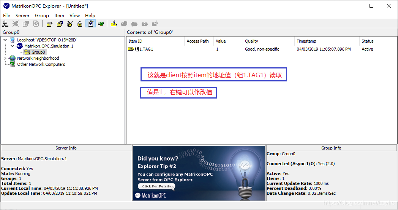398x210 pixels.
Task: Select Localhost '\\DESKTOP-O15M28D' in tree
Action: 47,40
